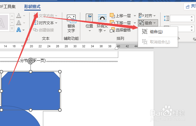Open the 位置 position dropdown
The width and height of the screenshot is (196, 126).
(x=89, y=23)
